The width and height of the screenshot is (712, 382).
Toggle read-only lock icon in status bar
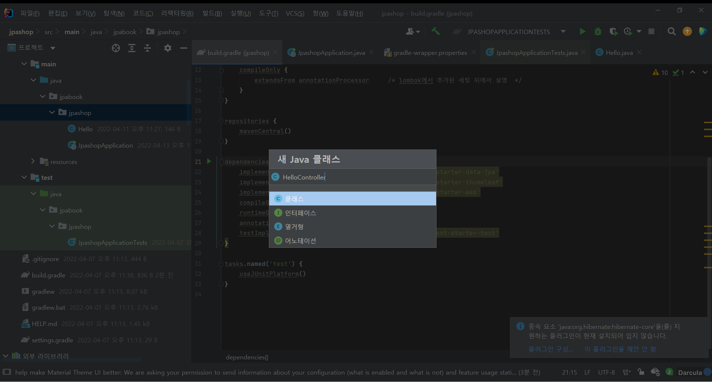tap(641, 372)
